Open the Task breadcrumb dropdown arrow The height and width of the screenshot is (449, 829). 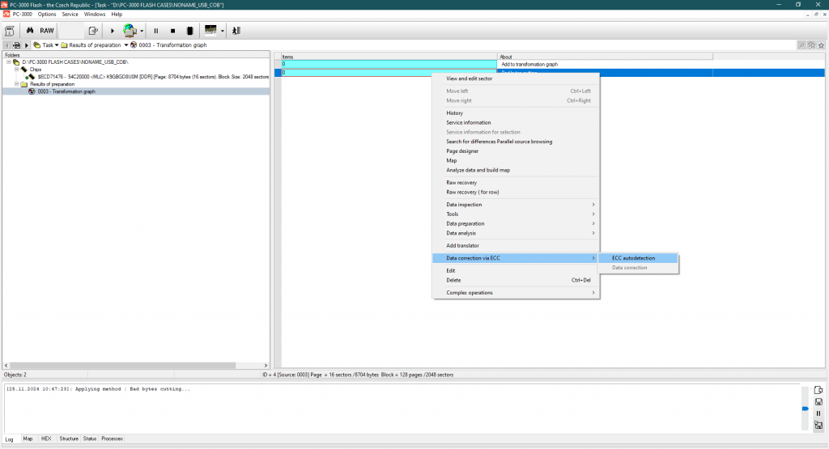57,45
